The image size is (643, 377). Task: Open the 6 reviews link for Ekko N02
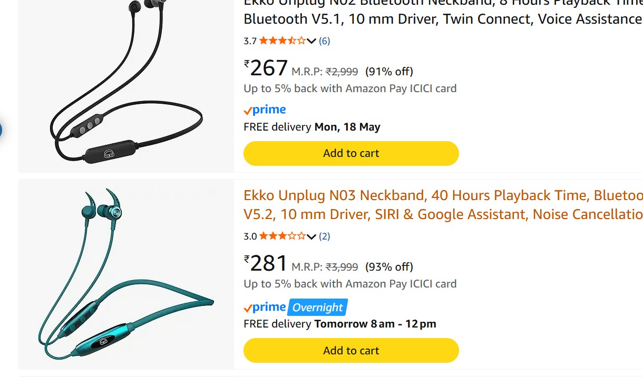[x=325, y=41]
